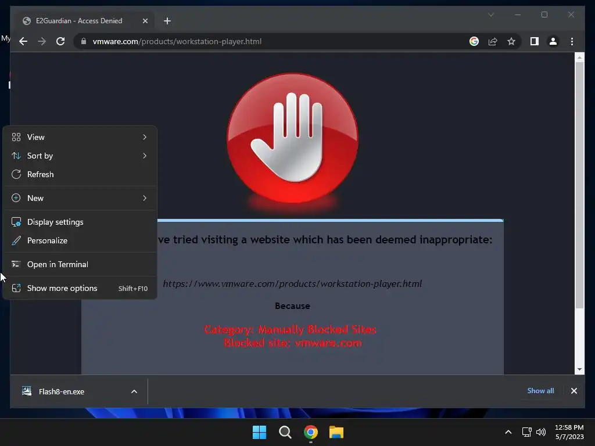Choose Personalize in context menu
Viewport: 595px width, 446px height.
(x=80, y=240)
